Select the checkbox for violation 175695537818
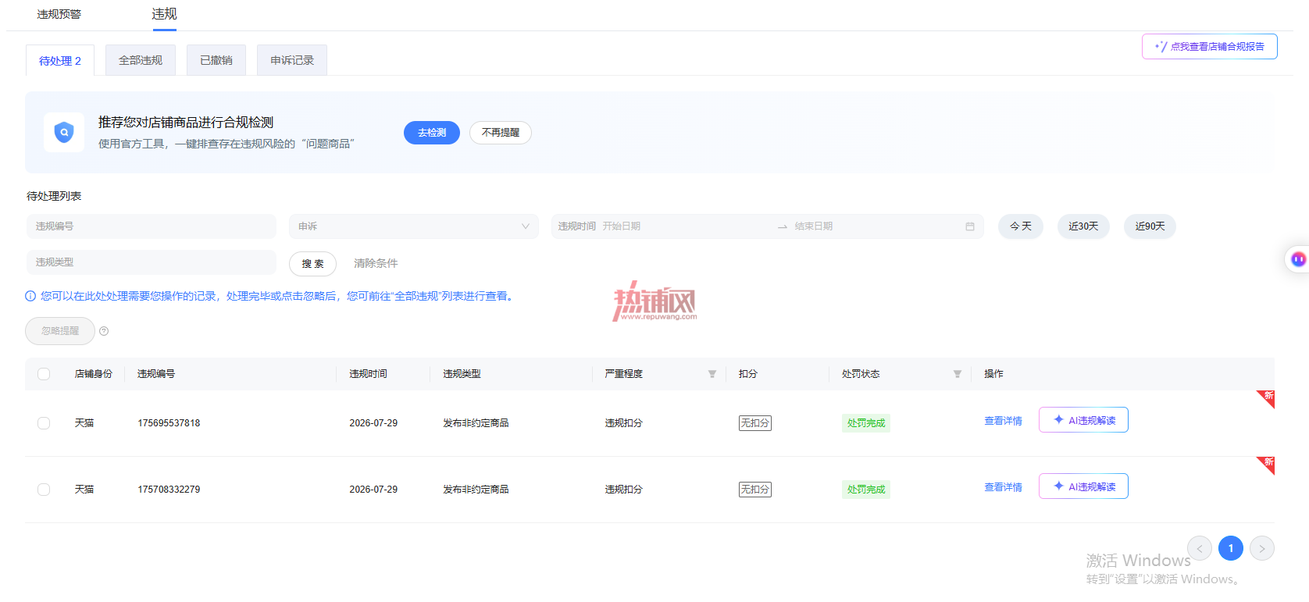Viewport: 1309px width, 602px height. coord(44,423)
